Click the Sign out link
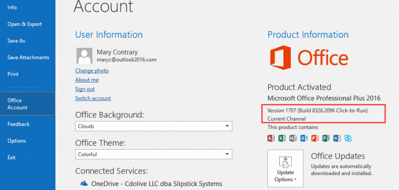The image size is (399, 190). (85, 89)
